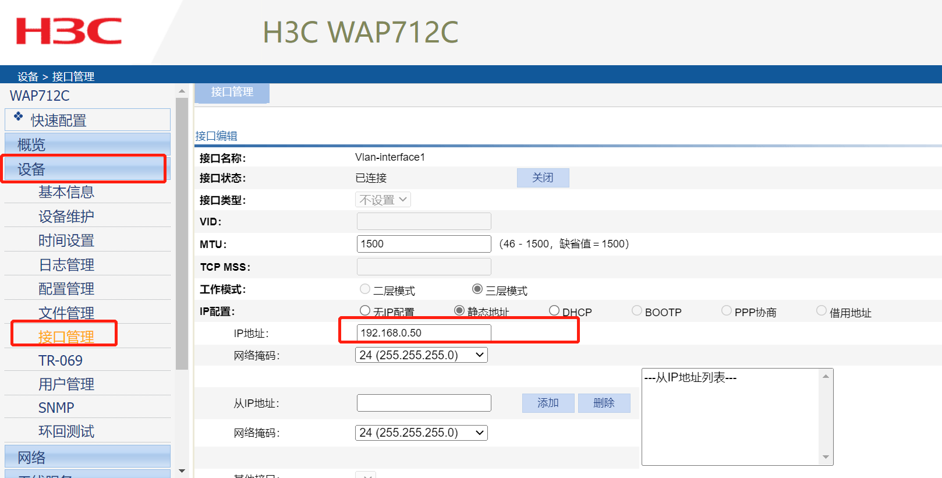This screenshot has width=942, height=478.
Task: Open primary 网络掩码 dropdown under IP地址
Action: click(x=422, y=355)
